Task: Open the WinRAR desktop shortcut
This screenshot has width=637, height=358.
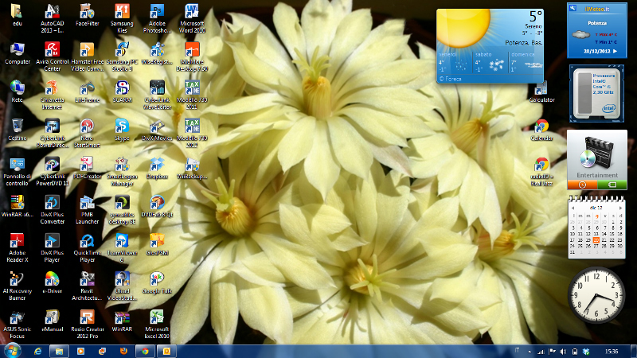Action: (x=122, y=321)
